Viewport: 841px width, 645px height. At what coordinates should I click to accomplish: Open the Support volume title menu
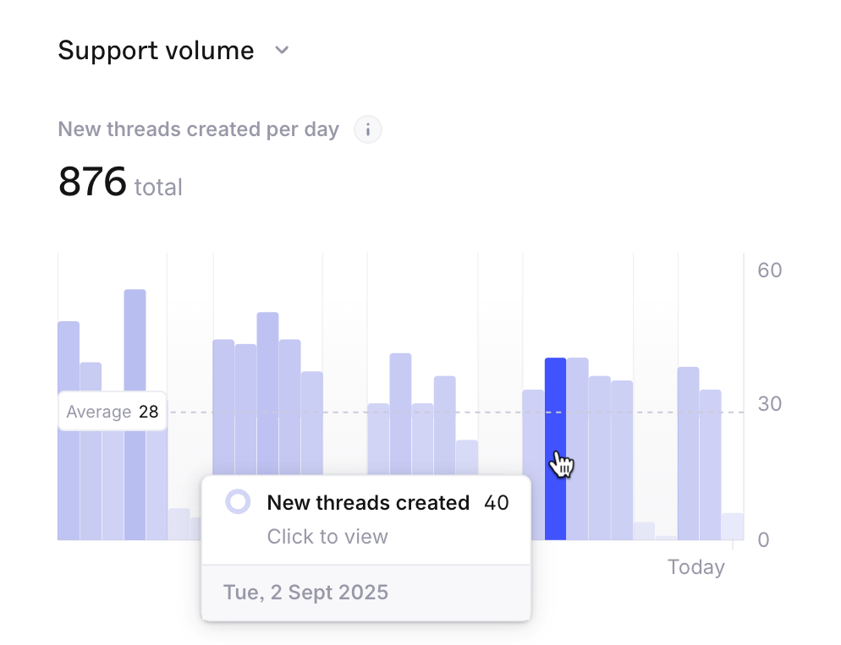(157, 51)
